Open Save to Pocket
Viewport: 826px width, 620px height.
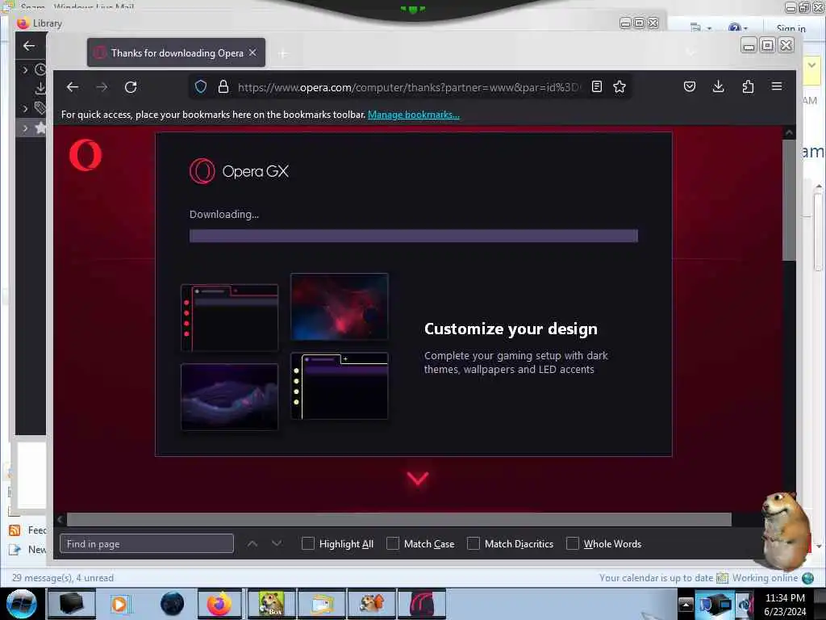point(690,86)
